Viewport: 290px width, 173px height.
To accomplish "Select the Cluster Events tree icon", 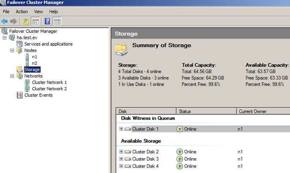I will tap(19, 95).
